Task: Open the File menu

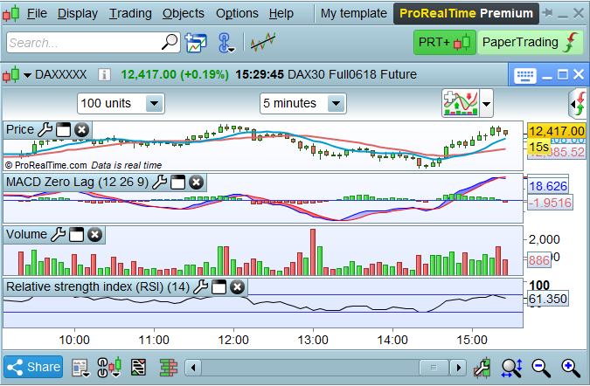Action: (x=37, y=13)
